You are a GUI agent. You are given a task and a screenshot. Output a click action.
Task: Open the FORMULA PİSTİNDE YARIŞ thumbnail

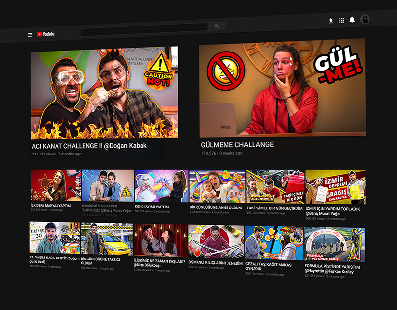[335, 244]
